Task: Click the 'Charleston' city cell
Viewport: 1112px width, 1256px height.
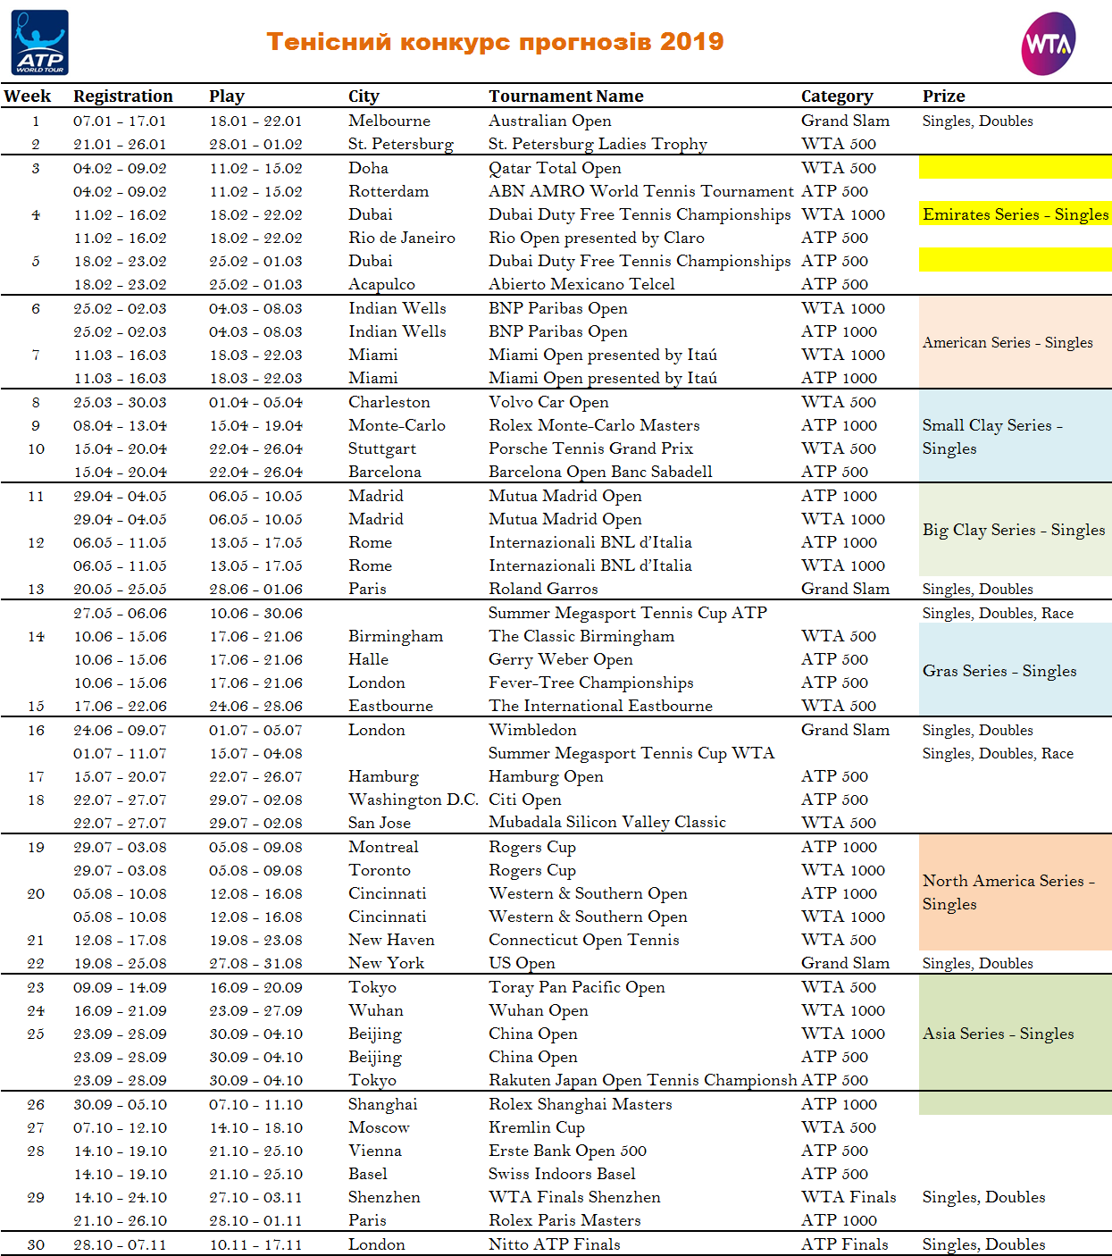Action: pyautogui.click(x=389, y=402)
